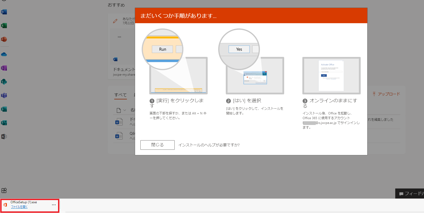Click step text [実行] をクリックします
424x213 pixels.
click(177, 103)
